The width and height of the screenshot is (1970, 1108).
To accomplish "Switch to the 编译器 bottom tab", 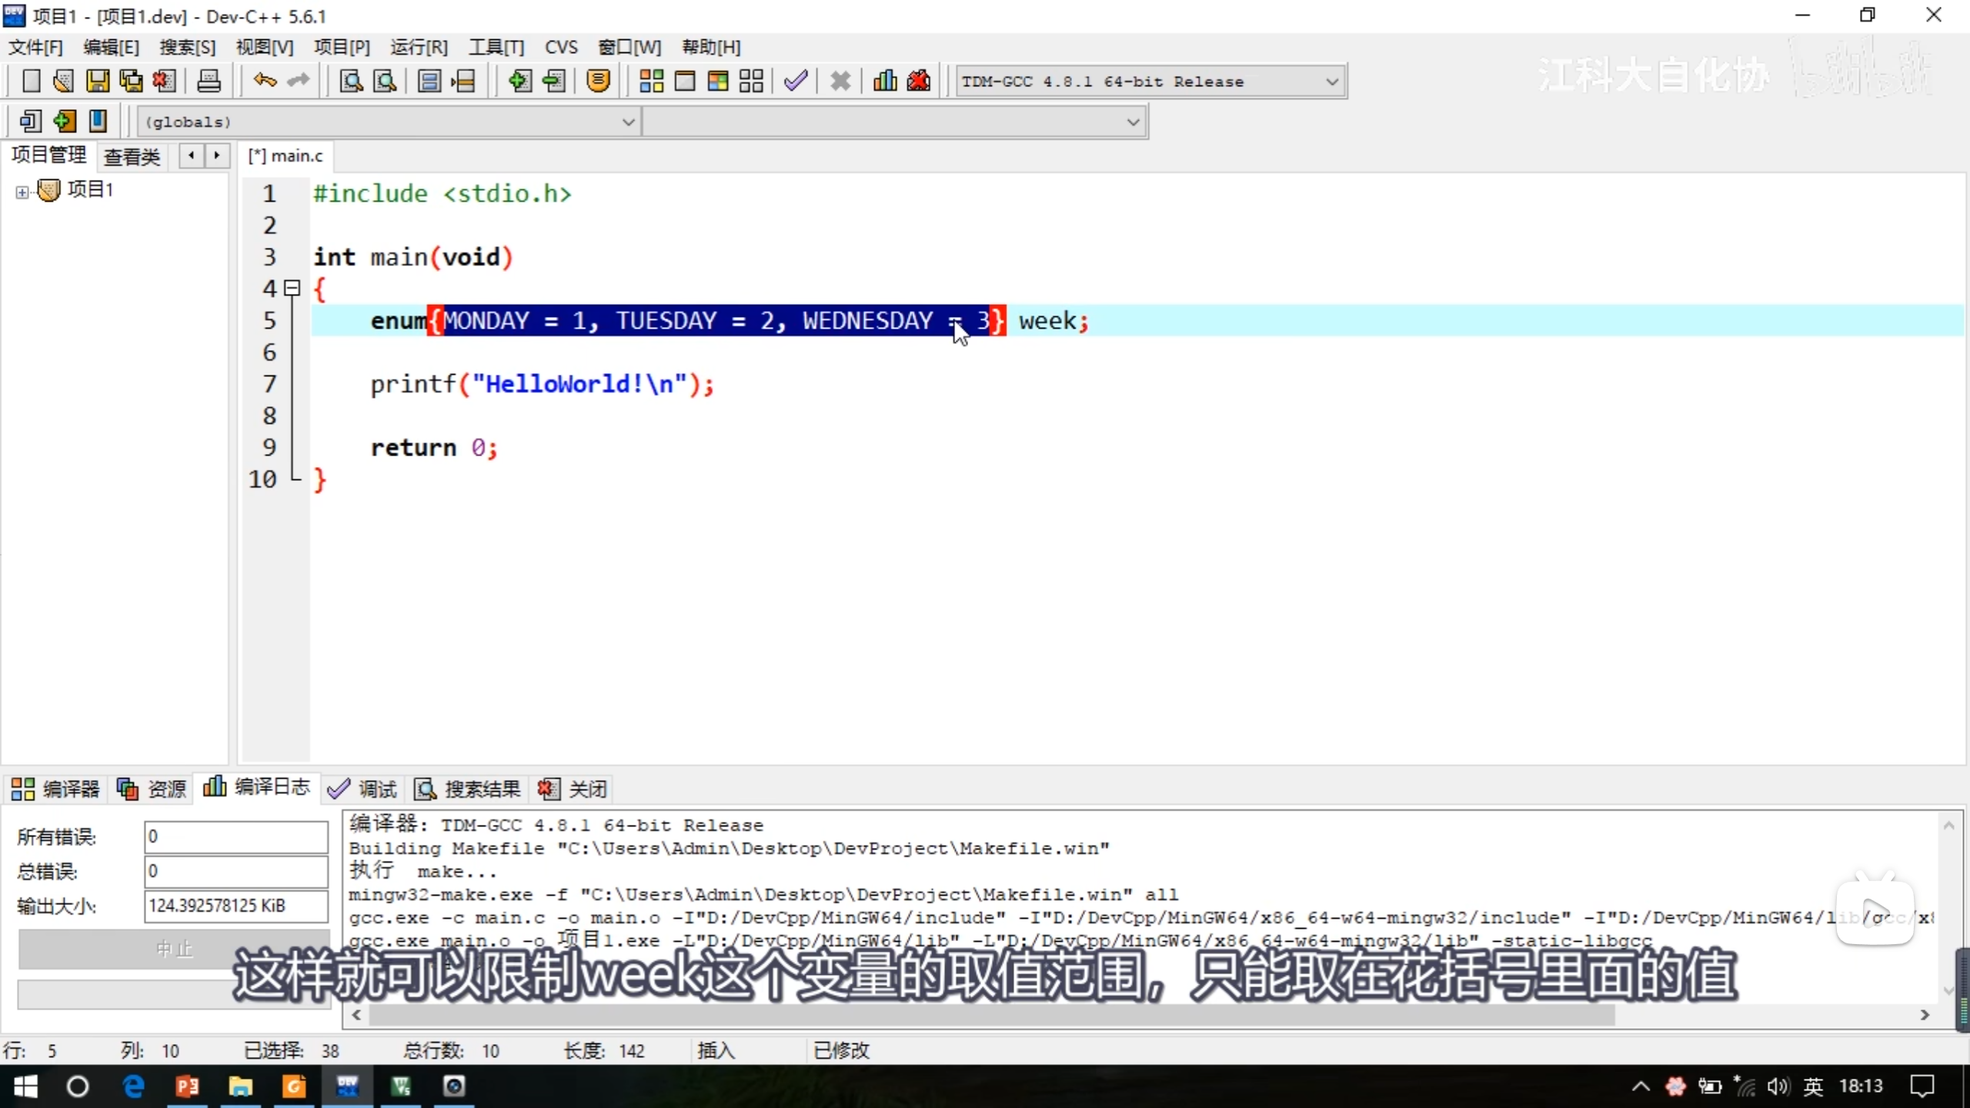I will point(55,789).
